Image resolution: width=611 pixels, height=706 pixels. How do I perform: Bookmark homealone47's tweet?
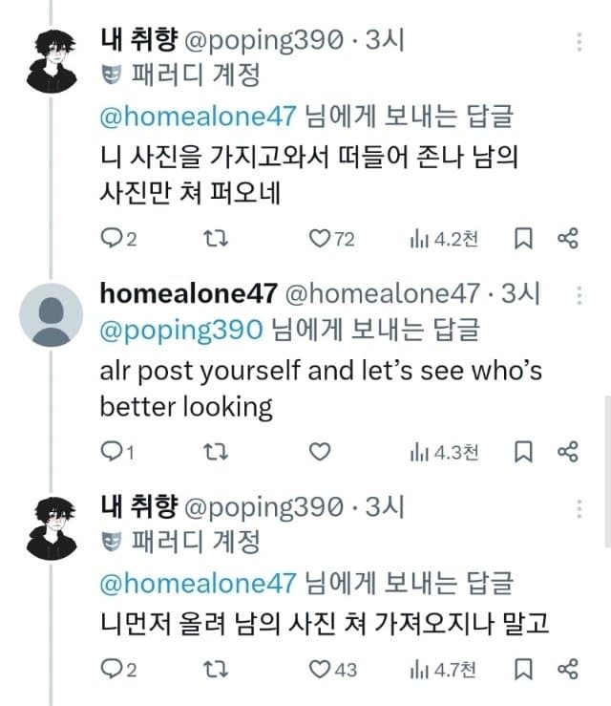point(523,452)
